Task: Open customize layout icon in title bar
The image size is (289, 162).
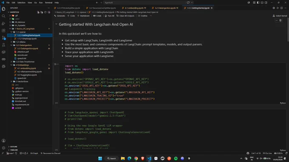Action: click(x=254, y=3)
